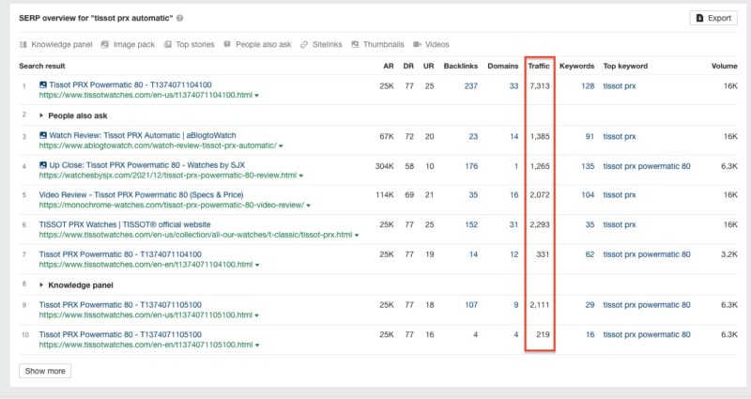Click the Search result column header
The height and width of the screenshot is (399, 751).
42,66
